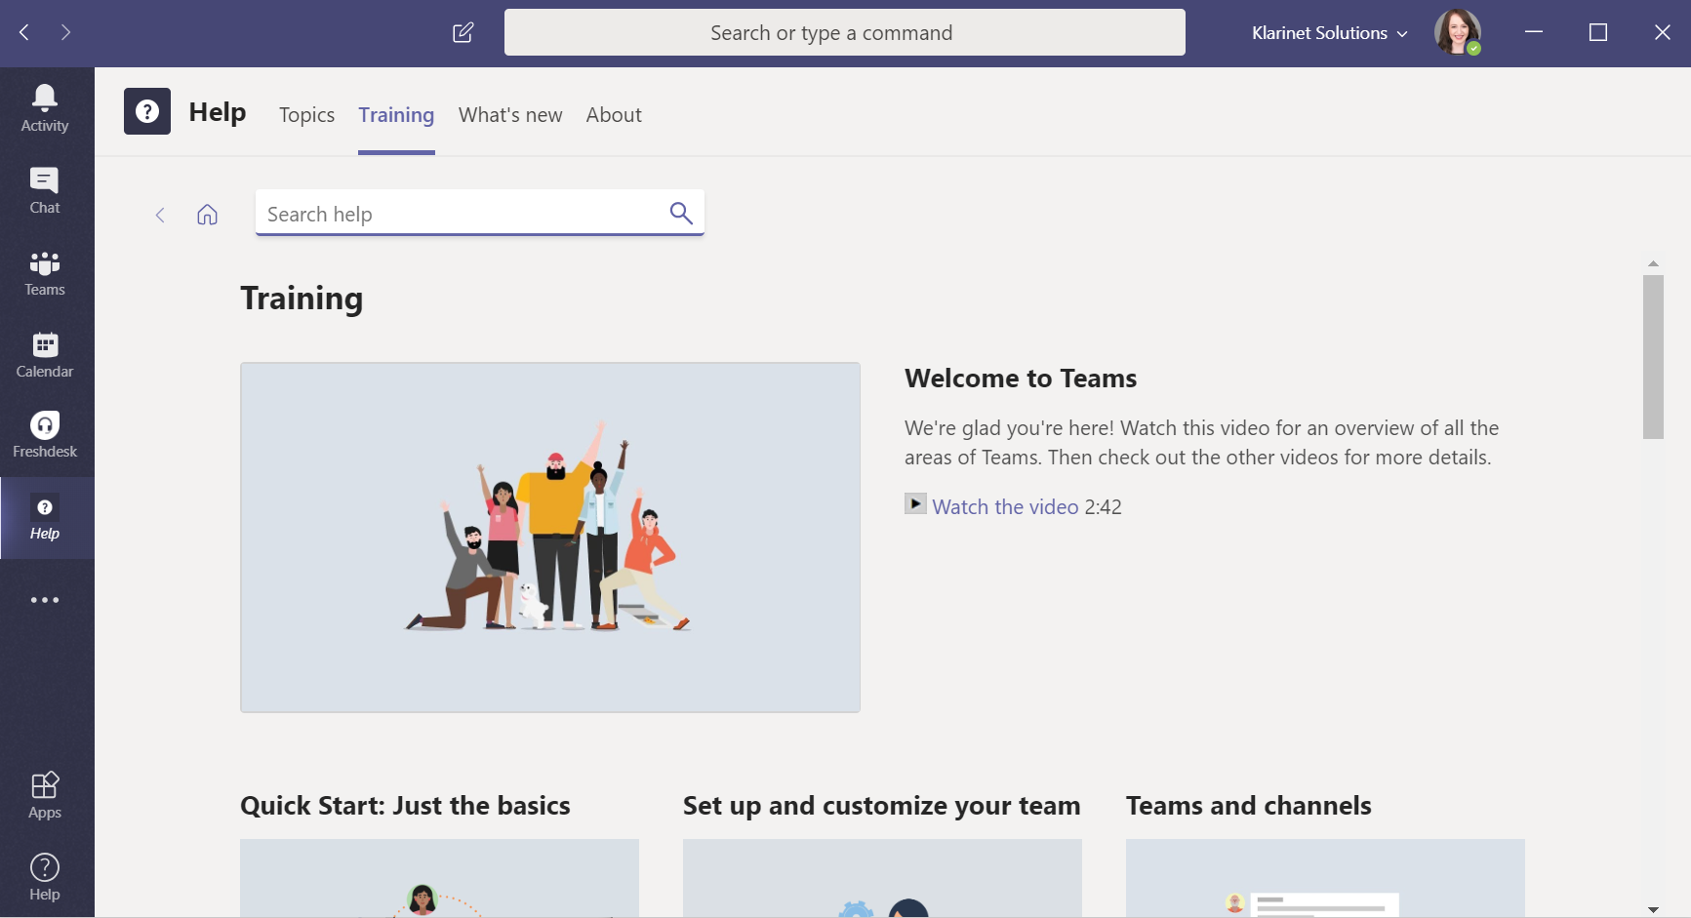Open Teams and channels thumbnail
Screen dimensions: 1691x918
coord(1325,878)
